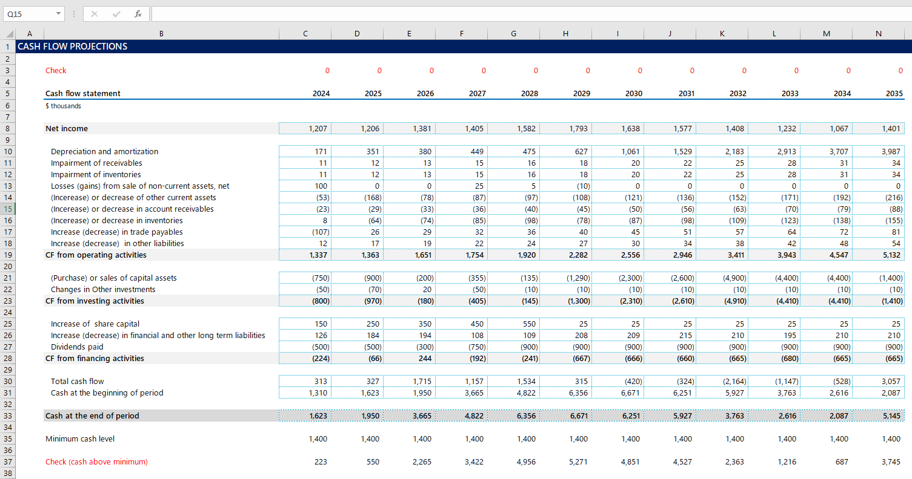Click the Cancel X icon in formula bar
This screenshot has width=912, height=479.
tap(94, 14)
